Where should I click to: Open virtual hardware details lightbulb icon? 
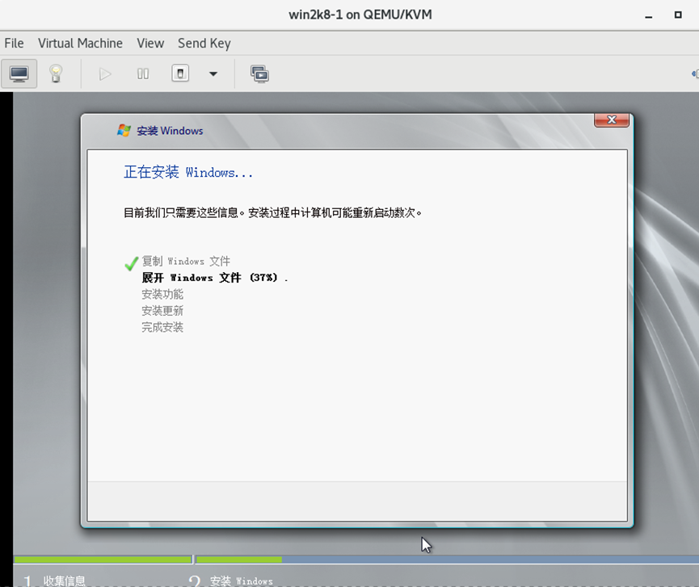click(56, 73)
